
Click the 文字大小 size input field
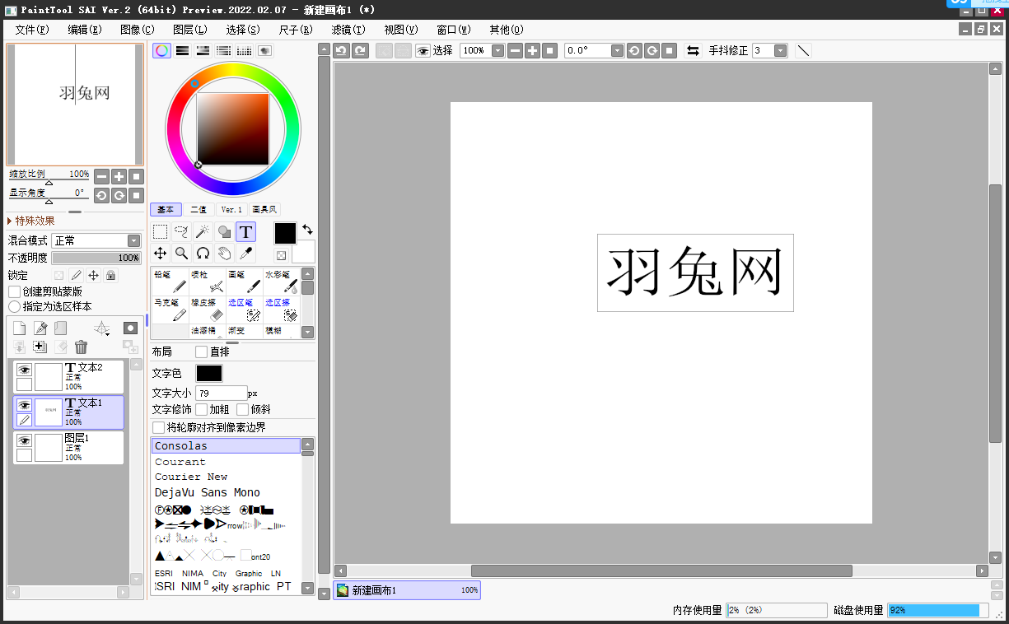[x=222, y=393]
